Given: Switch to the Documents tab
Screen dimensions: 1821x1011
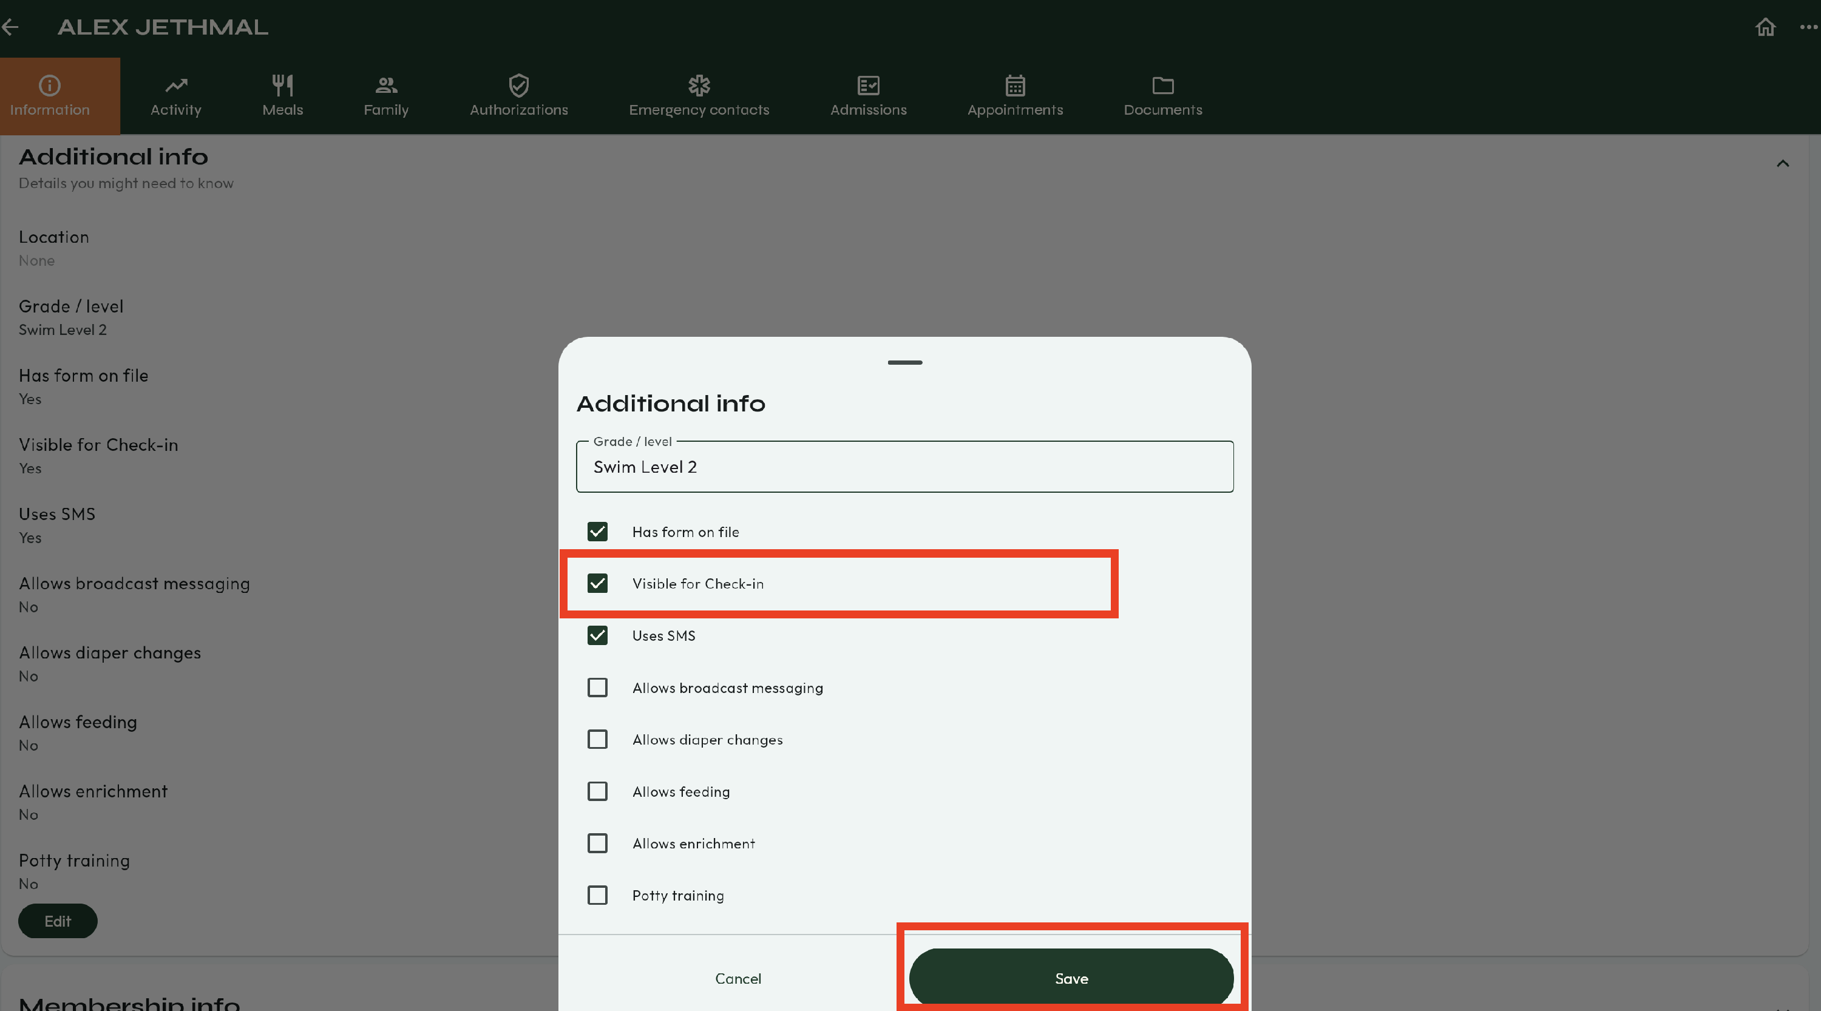Looking at the screenshot, I should (x=1162, y=95).
